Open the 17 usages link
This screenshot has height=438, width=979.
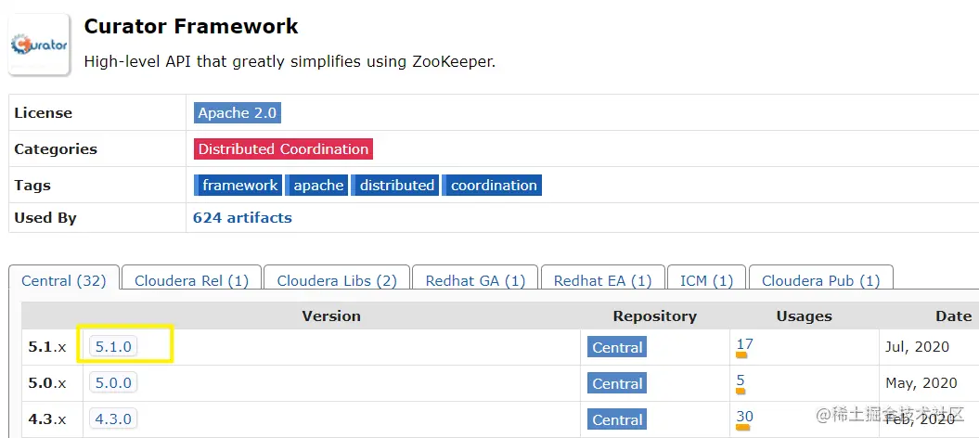(x=744, y=344)
